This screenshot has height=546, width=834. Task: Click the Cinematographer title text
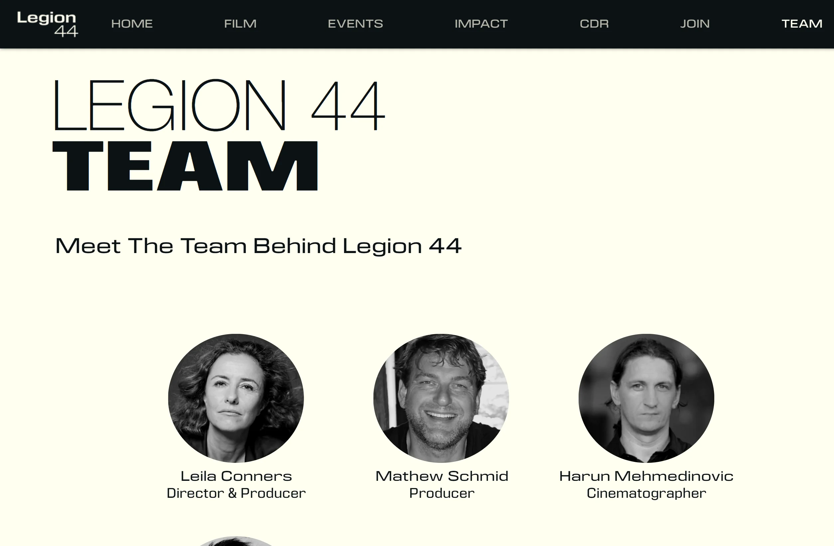point(646,493)
